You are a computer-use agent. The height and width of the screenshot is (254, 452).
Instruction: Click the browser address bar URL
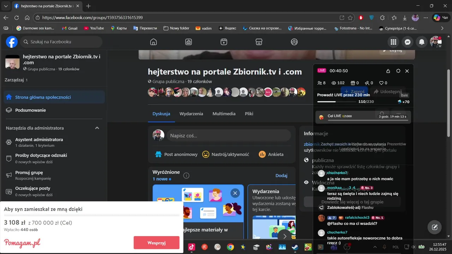pyautogui.click(x=93, y=18)
